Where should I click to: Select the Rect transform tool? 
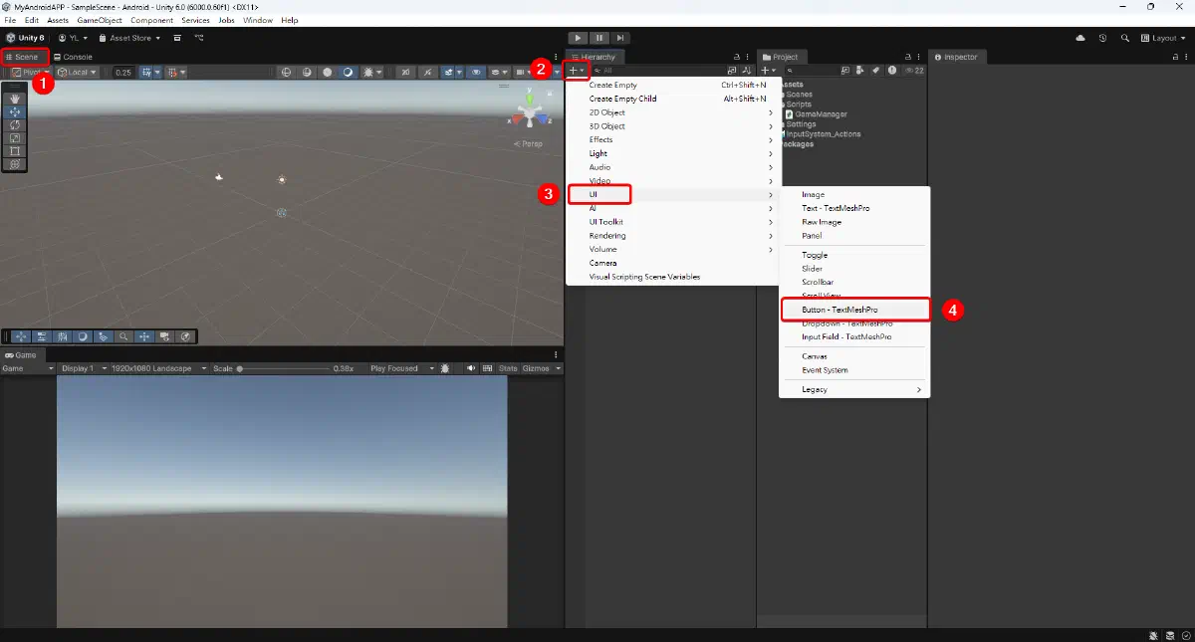pos(14,150)
